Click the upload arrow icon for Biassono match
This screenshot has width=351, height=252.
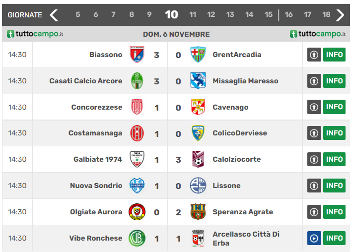(314, 55)
